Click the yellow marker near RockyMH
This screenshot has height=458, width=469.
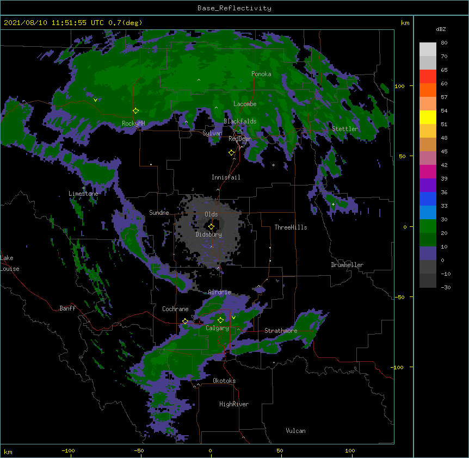click(x=136, y=111)
